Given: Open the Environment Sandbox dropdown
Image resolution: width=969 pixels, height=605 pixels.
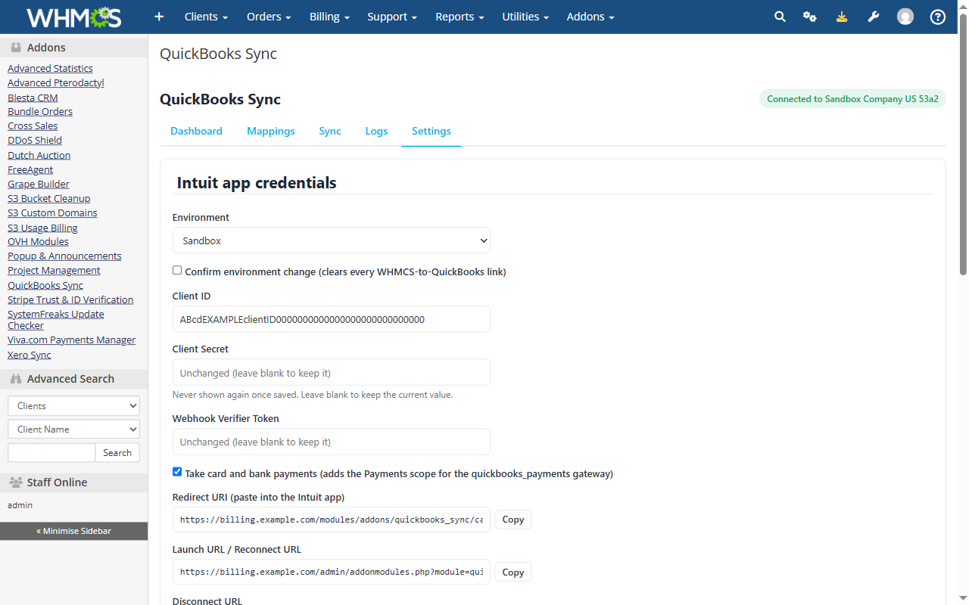Looking at the screenshot, I should tap(332, 240).
